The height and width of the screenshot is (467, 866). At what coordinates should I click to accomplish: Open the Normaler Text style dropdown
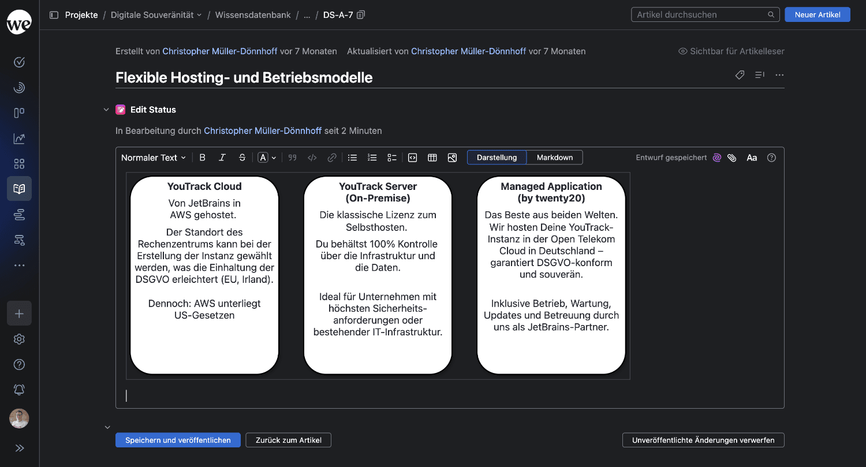click(154, 158)
